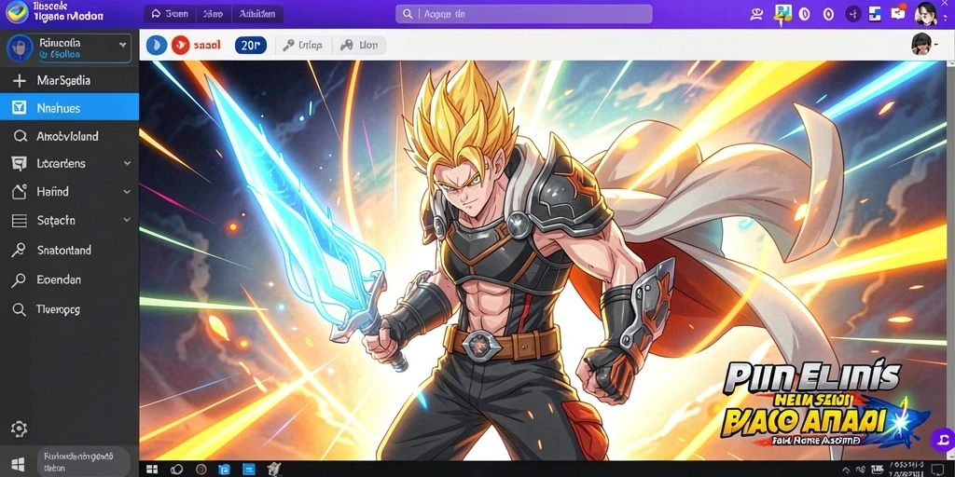Click the people icon in the top header
Viewport: 955px width, 477px height.
[757, 14]
